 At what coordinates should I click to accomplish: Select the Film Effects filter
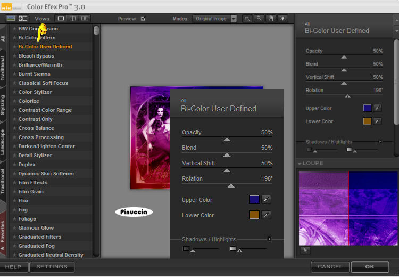coord(33,183)
